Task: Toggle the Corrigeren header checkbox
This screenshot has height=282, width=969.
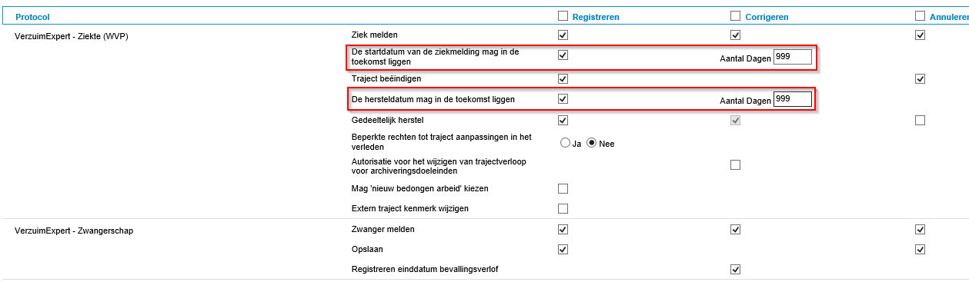Action: pos(736,15)
